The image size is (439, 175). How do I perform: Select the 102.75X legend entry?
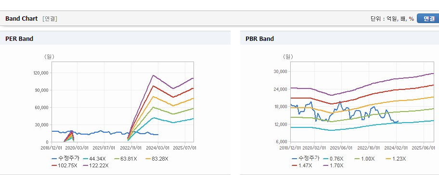(65, 165)
